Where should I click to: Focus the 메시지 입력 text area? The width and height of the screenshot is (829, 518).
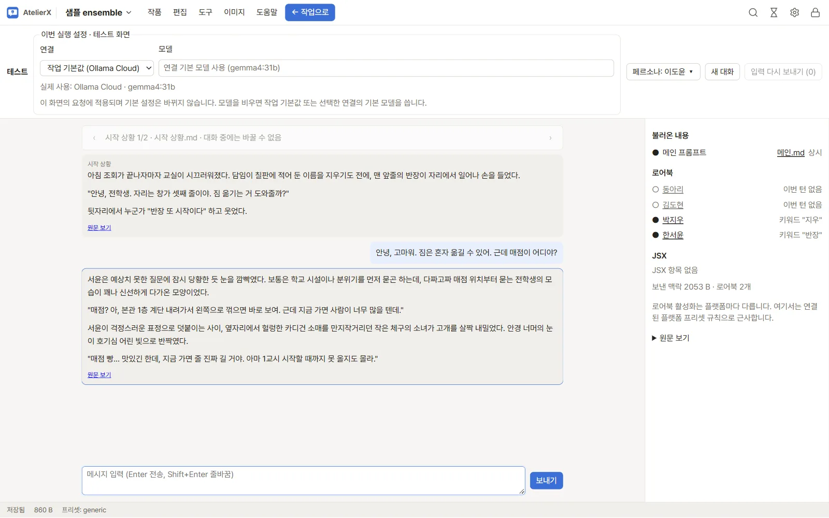[x=304, y=481]
